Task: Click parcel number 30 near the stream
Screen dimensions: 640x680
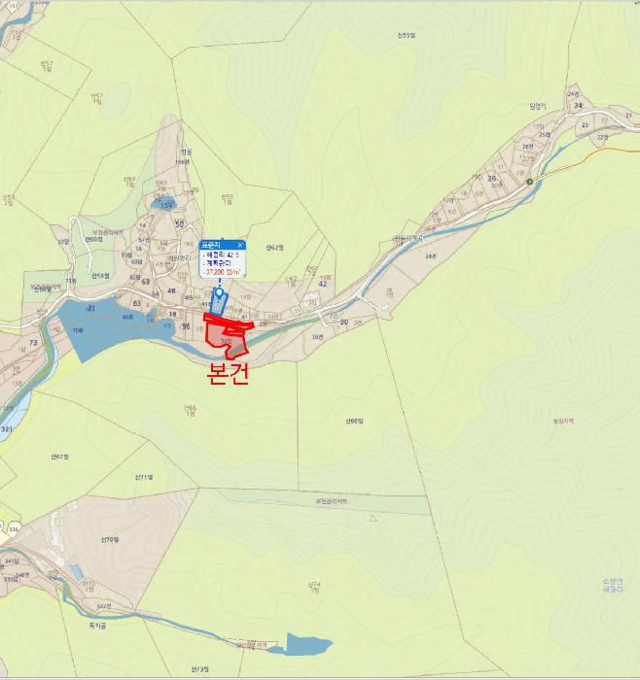Action: click(344, 322)
